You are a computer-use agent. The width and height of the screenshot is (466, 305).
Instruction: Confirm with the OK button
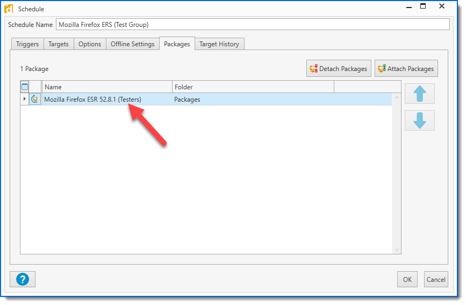(407, 279)
